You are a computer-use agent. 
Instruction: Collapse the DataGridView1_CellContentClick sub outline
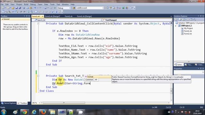[x=38, y=24]
